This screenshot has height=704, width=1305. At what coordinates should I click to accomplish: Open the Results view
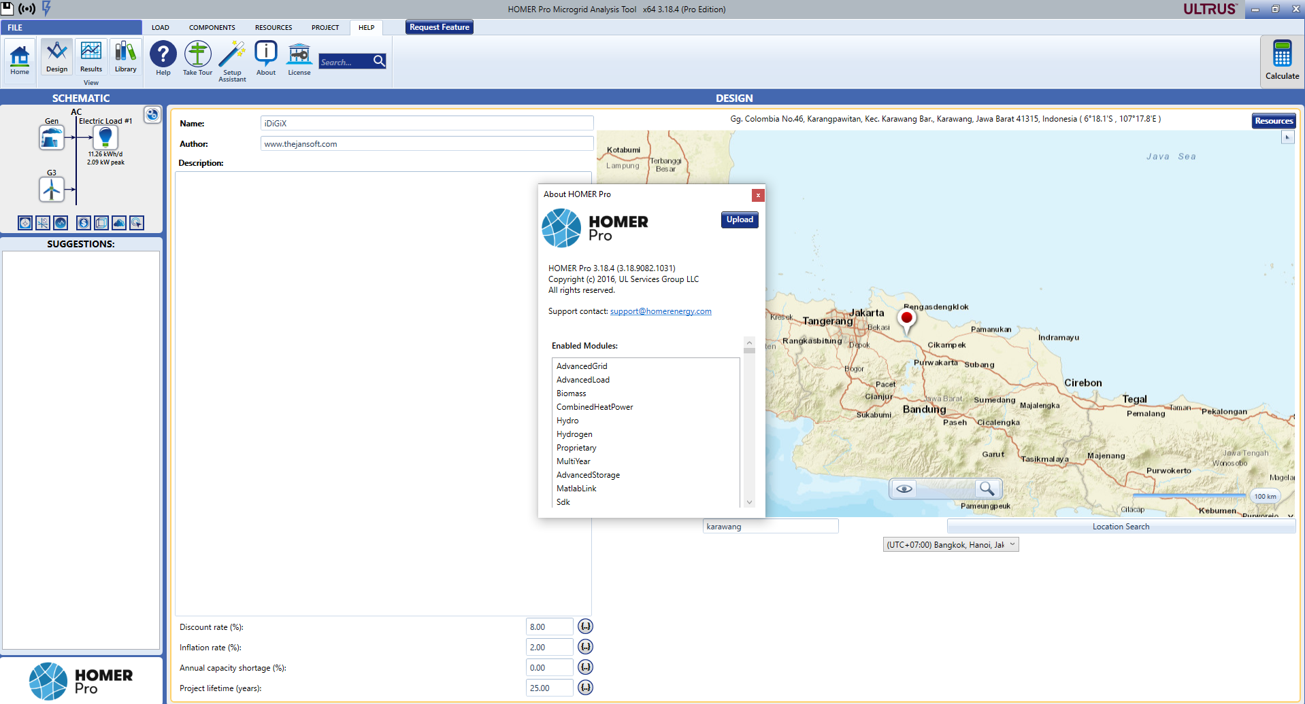coord(91,57)
